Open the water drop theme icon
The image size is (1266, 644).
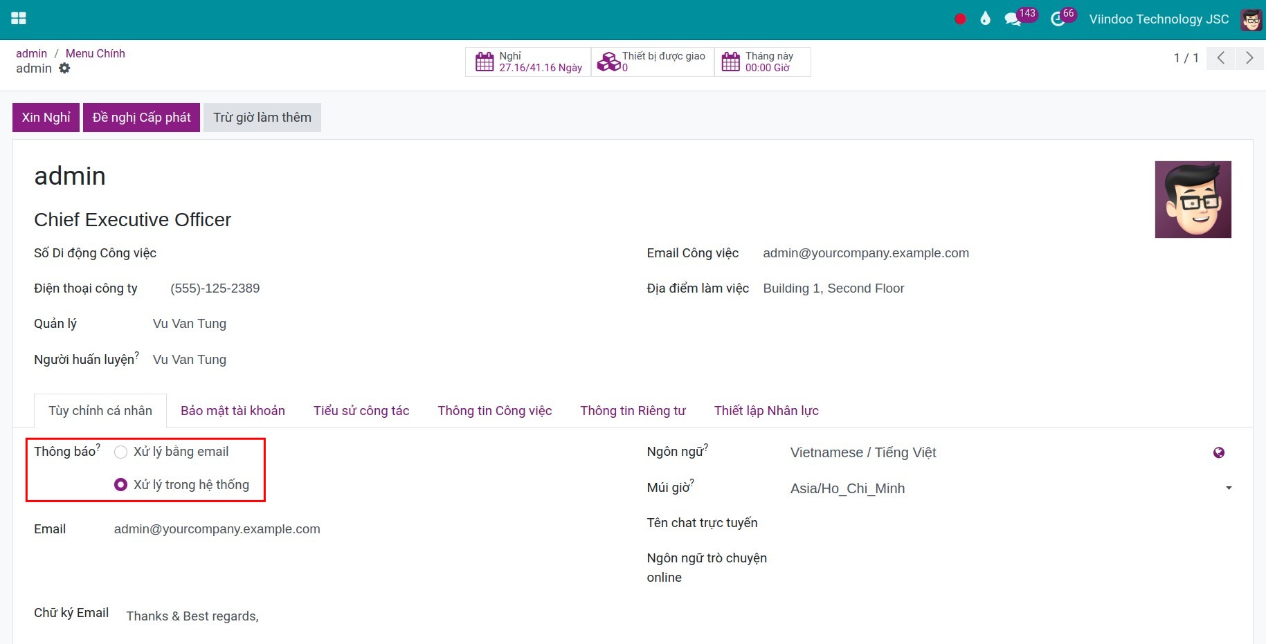[x=985, y=19]
